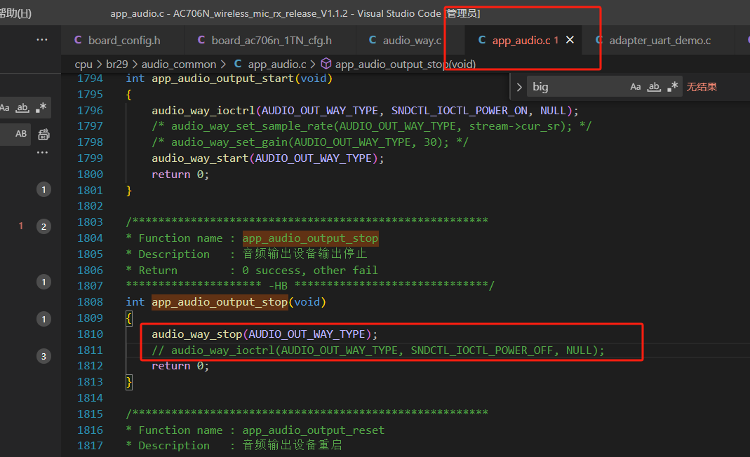Screen dimensions: 750x457
Task: Click the symbol cube icon in the breadcrumb
Action: [x=326, y=64]
